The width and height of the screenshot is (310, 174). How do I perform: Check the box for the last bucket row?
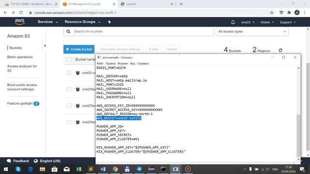69,122
